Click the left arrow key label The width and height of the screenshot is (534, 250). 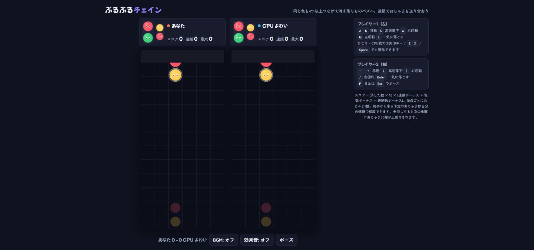pyautogui.click(x=360, y=71)
